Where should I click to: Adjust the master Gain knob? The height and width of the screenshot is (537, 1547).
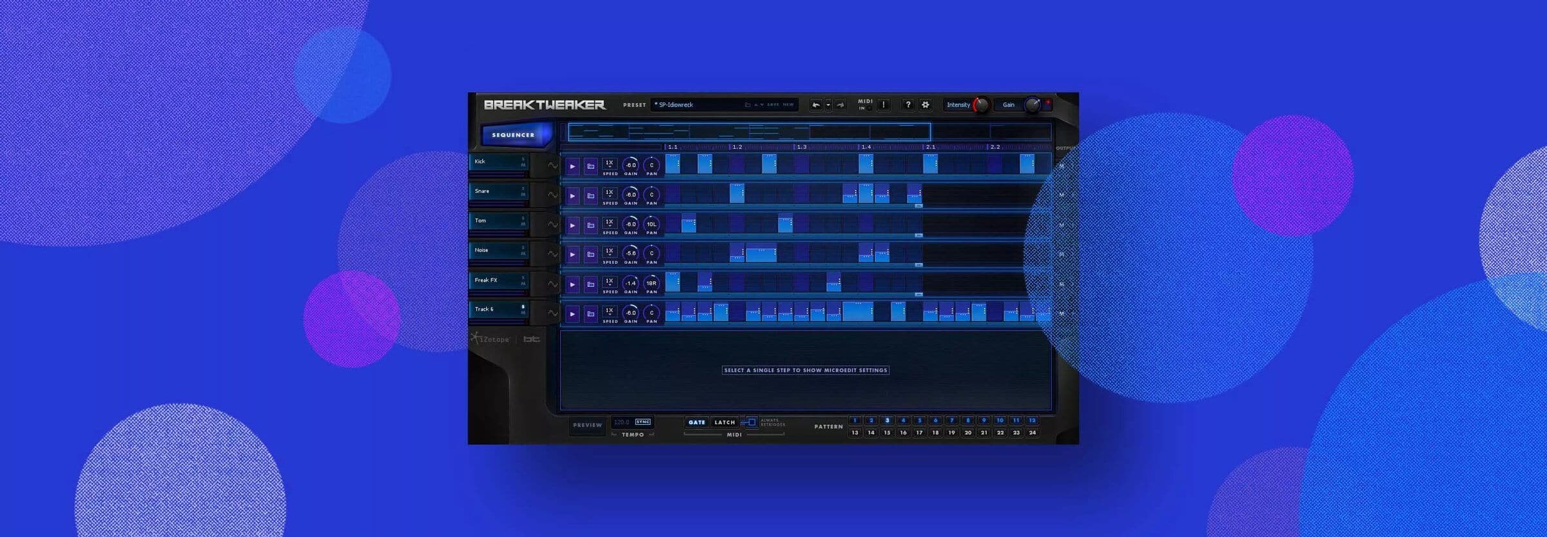coord(1032,104)
